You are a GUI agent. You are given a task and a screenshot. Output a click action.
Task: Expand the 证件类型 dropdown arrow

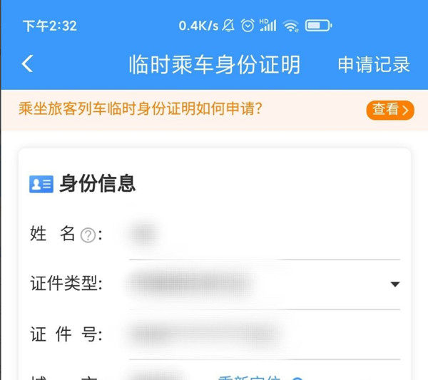[x=395, y=284]
